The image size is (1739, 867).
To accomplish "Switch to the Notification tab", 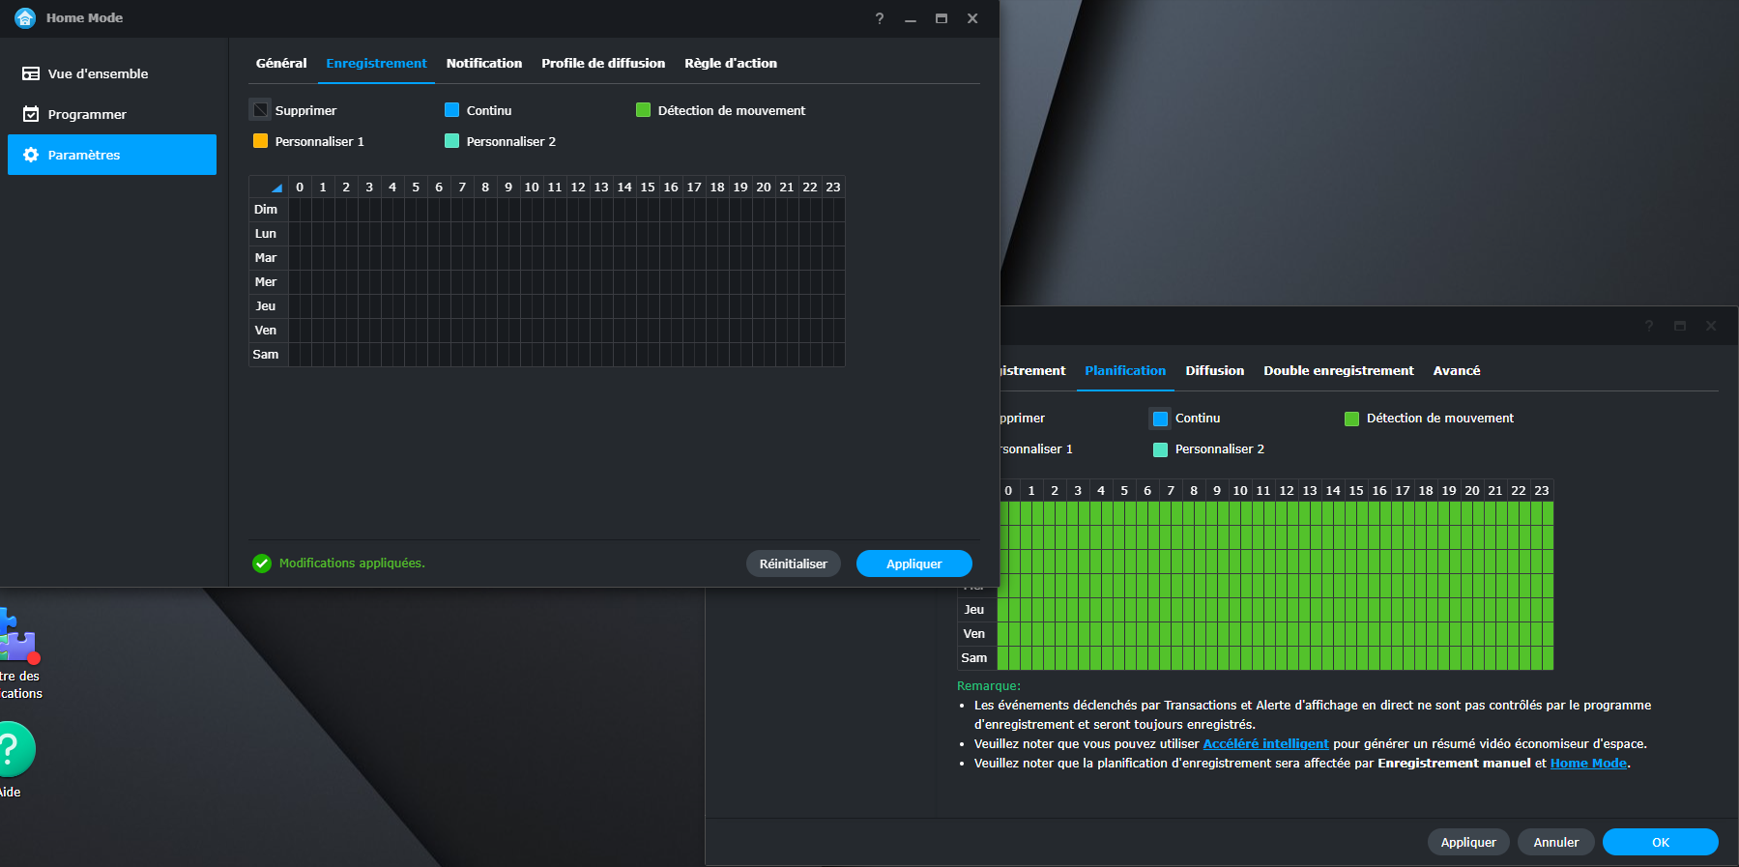I will [483, 63].
